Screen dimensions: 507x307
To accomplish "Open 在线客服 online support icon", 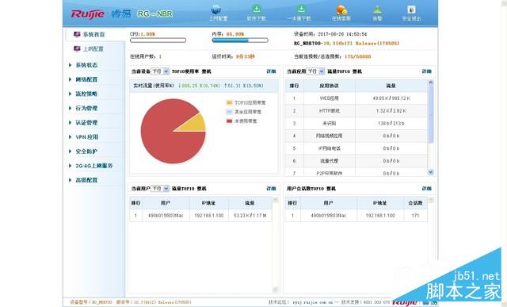I will (x=341, y=10).
